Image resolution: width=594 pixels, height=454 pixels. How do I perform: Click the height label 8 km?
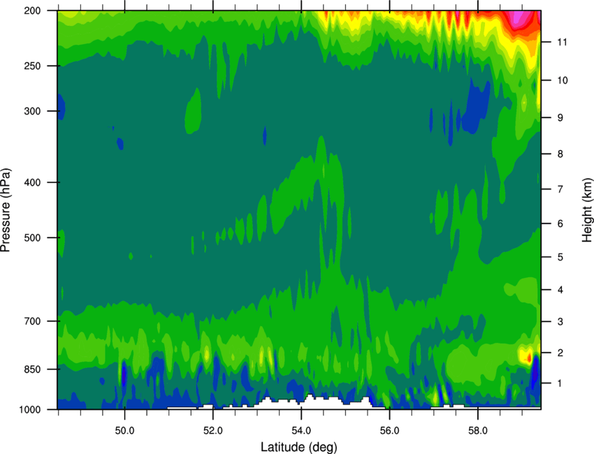coord(560,154)
